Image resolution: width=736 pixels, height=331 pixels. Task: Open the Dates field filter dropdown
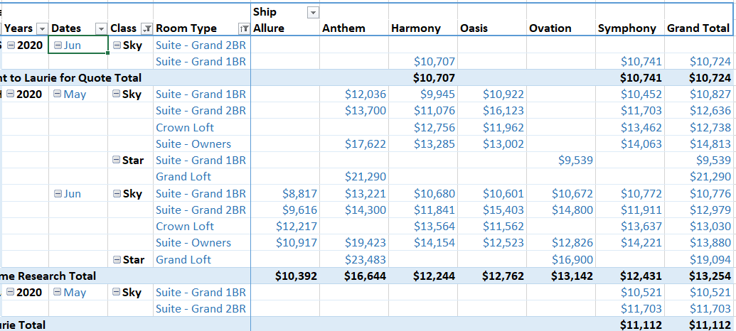tap(102, 29)
